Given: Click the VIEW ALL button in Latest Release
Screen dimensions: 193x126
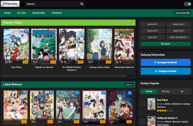Looking at the screenshot, I should pyautogui.click(x=129, y=84).
